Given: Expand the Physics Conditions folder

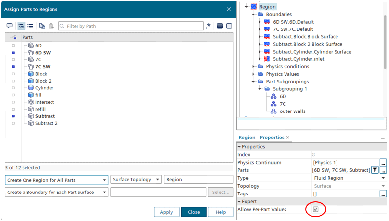Looking at the screenshot, I should point(253,67).
